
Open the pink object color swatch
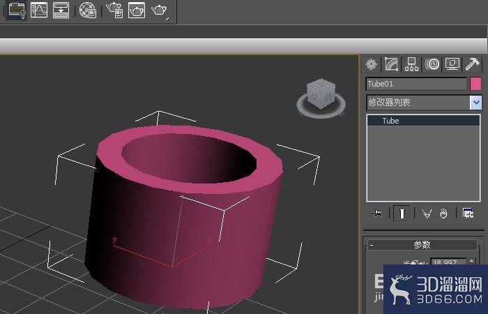click(x=475, y=84)
